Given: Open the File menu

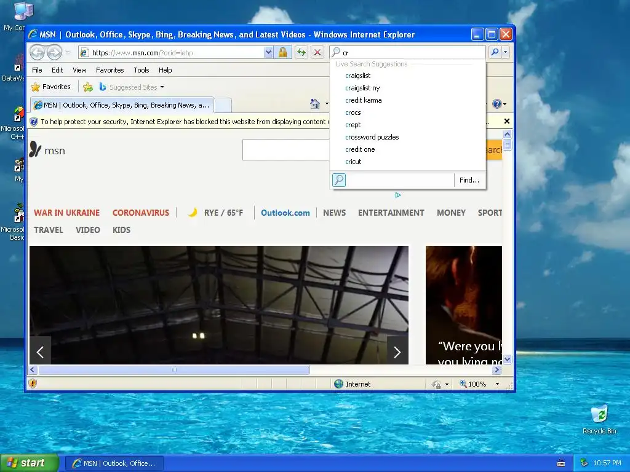Looking at the screenshot, I should (x=37, y=70).
